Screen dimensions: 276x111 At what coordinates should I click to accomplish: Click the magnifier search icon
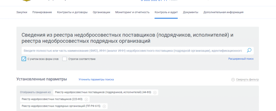click(x=249, y=50)
